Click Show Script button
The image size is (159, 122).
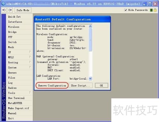(81, 86)
